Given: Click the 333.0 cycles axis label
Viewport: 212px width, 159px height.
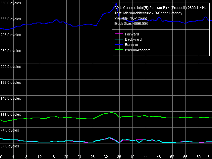Looking at the screenshot, I should [x=11, y=19].
